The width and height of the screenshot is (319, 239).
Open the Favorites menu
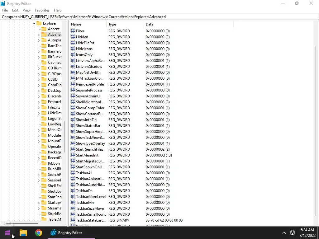point(42,10)
